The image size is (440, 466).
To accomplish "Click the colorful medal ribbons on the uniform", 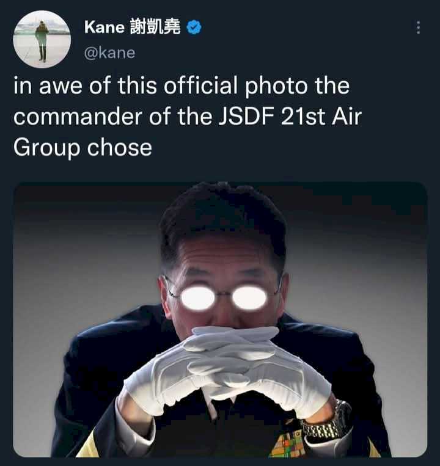I will click(x=286, y=444).
